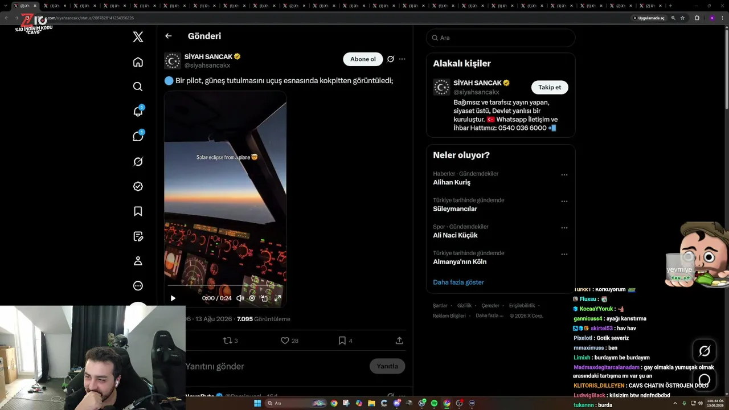This screenshot has height=410, width=729.
Task: Bookmark the post with bookmark icon
Action: point(342,341)
